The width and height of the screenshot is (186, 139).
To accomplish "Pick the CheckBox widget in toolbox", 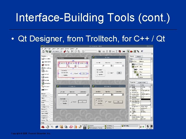I will coord(46,65).
